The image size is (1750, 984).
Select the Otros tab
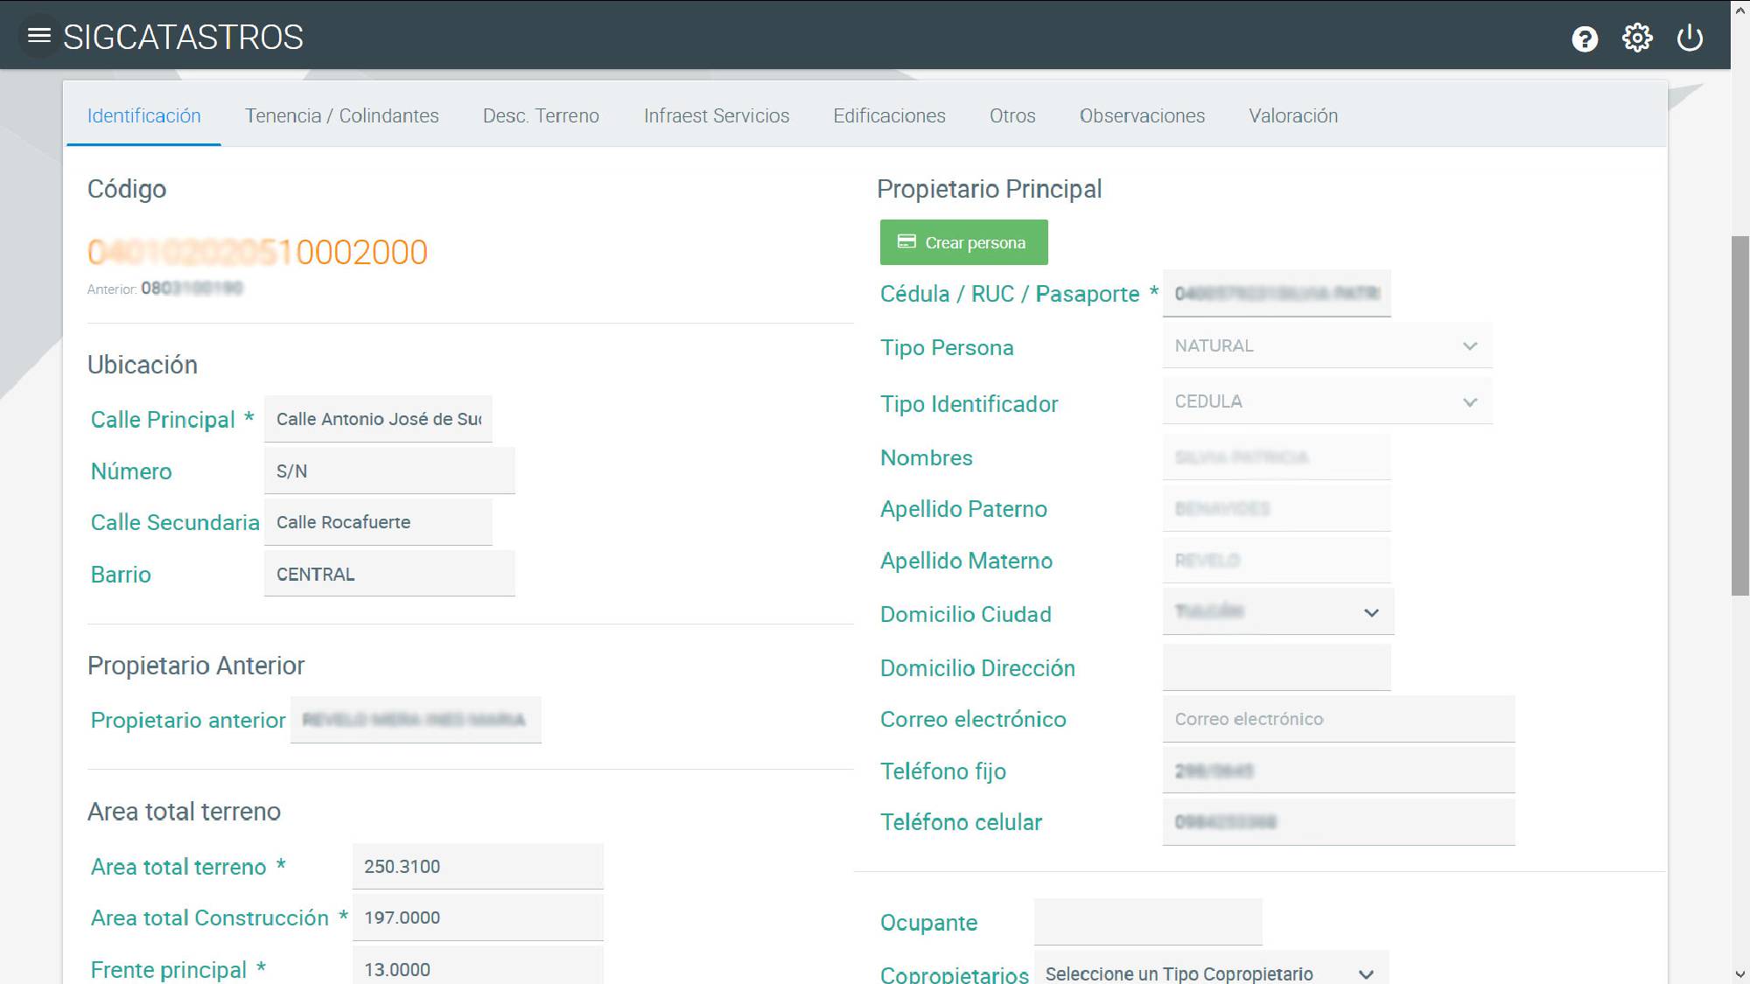[x=1012, y=115]
